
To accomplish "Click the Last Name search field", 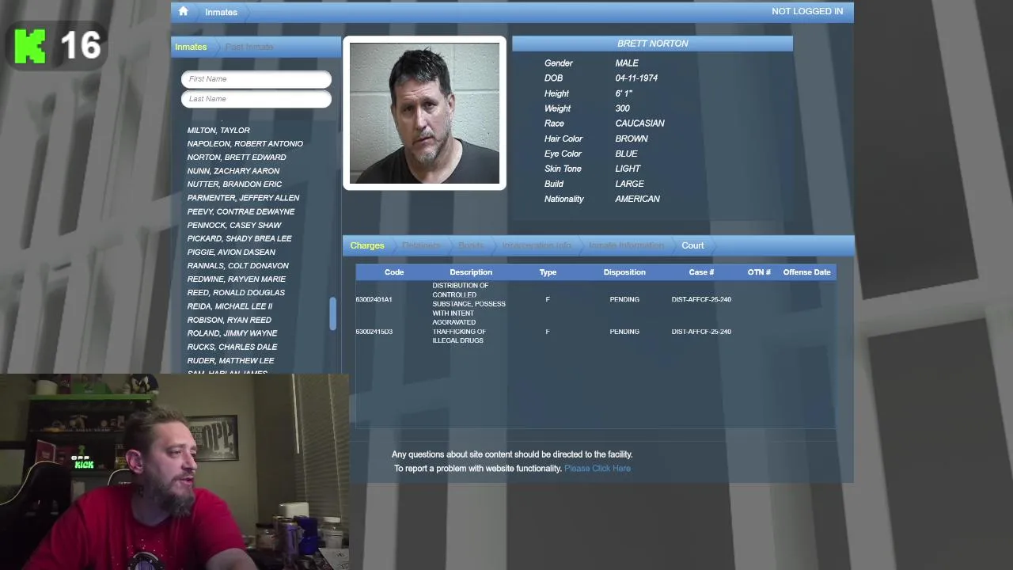I will pos(256,99).
